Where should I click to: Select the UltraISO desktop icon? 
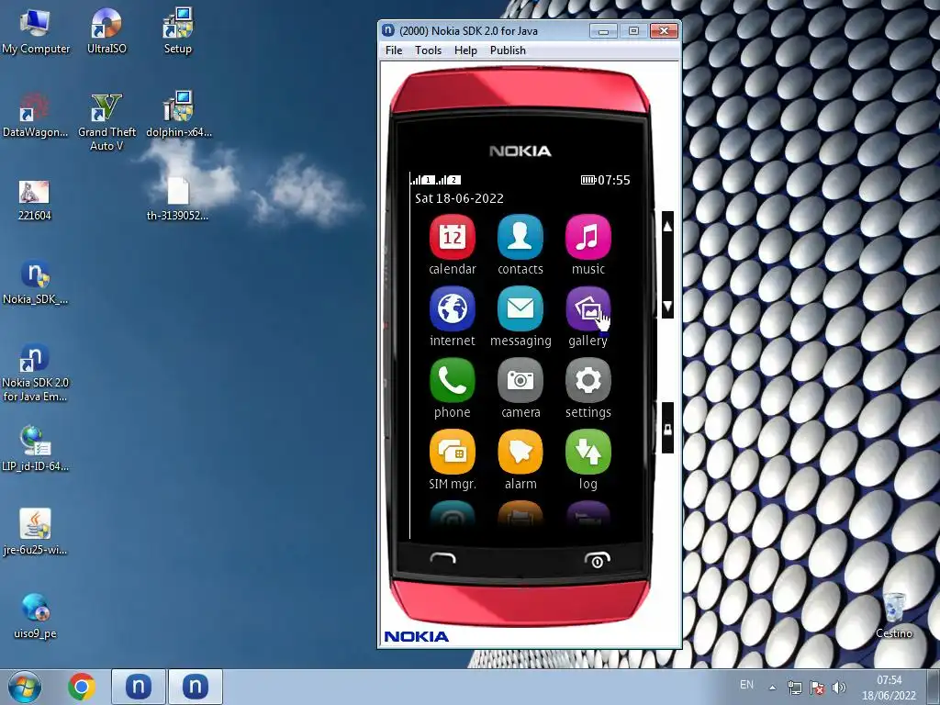tap(106, 32)
